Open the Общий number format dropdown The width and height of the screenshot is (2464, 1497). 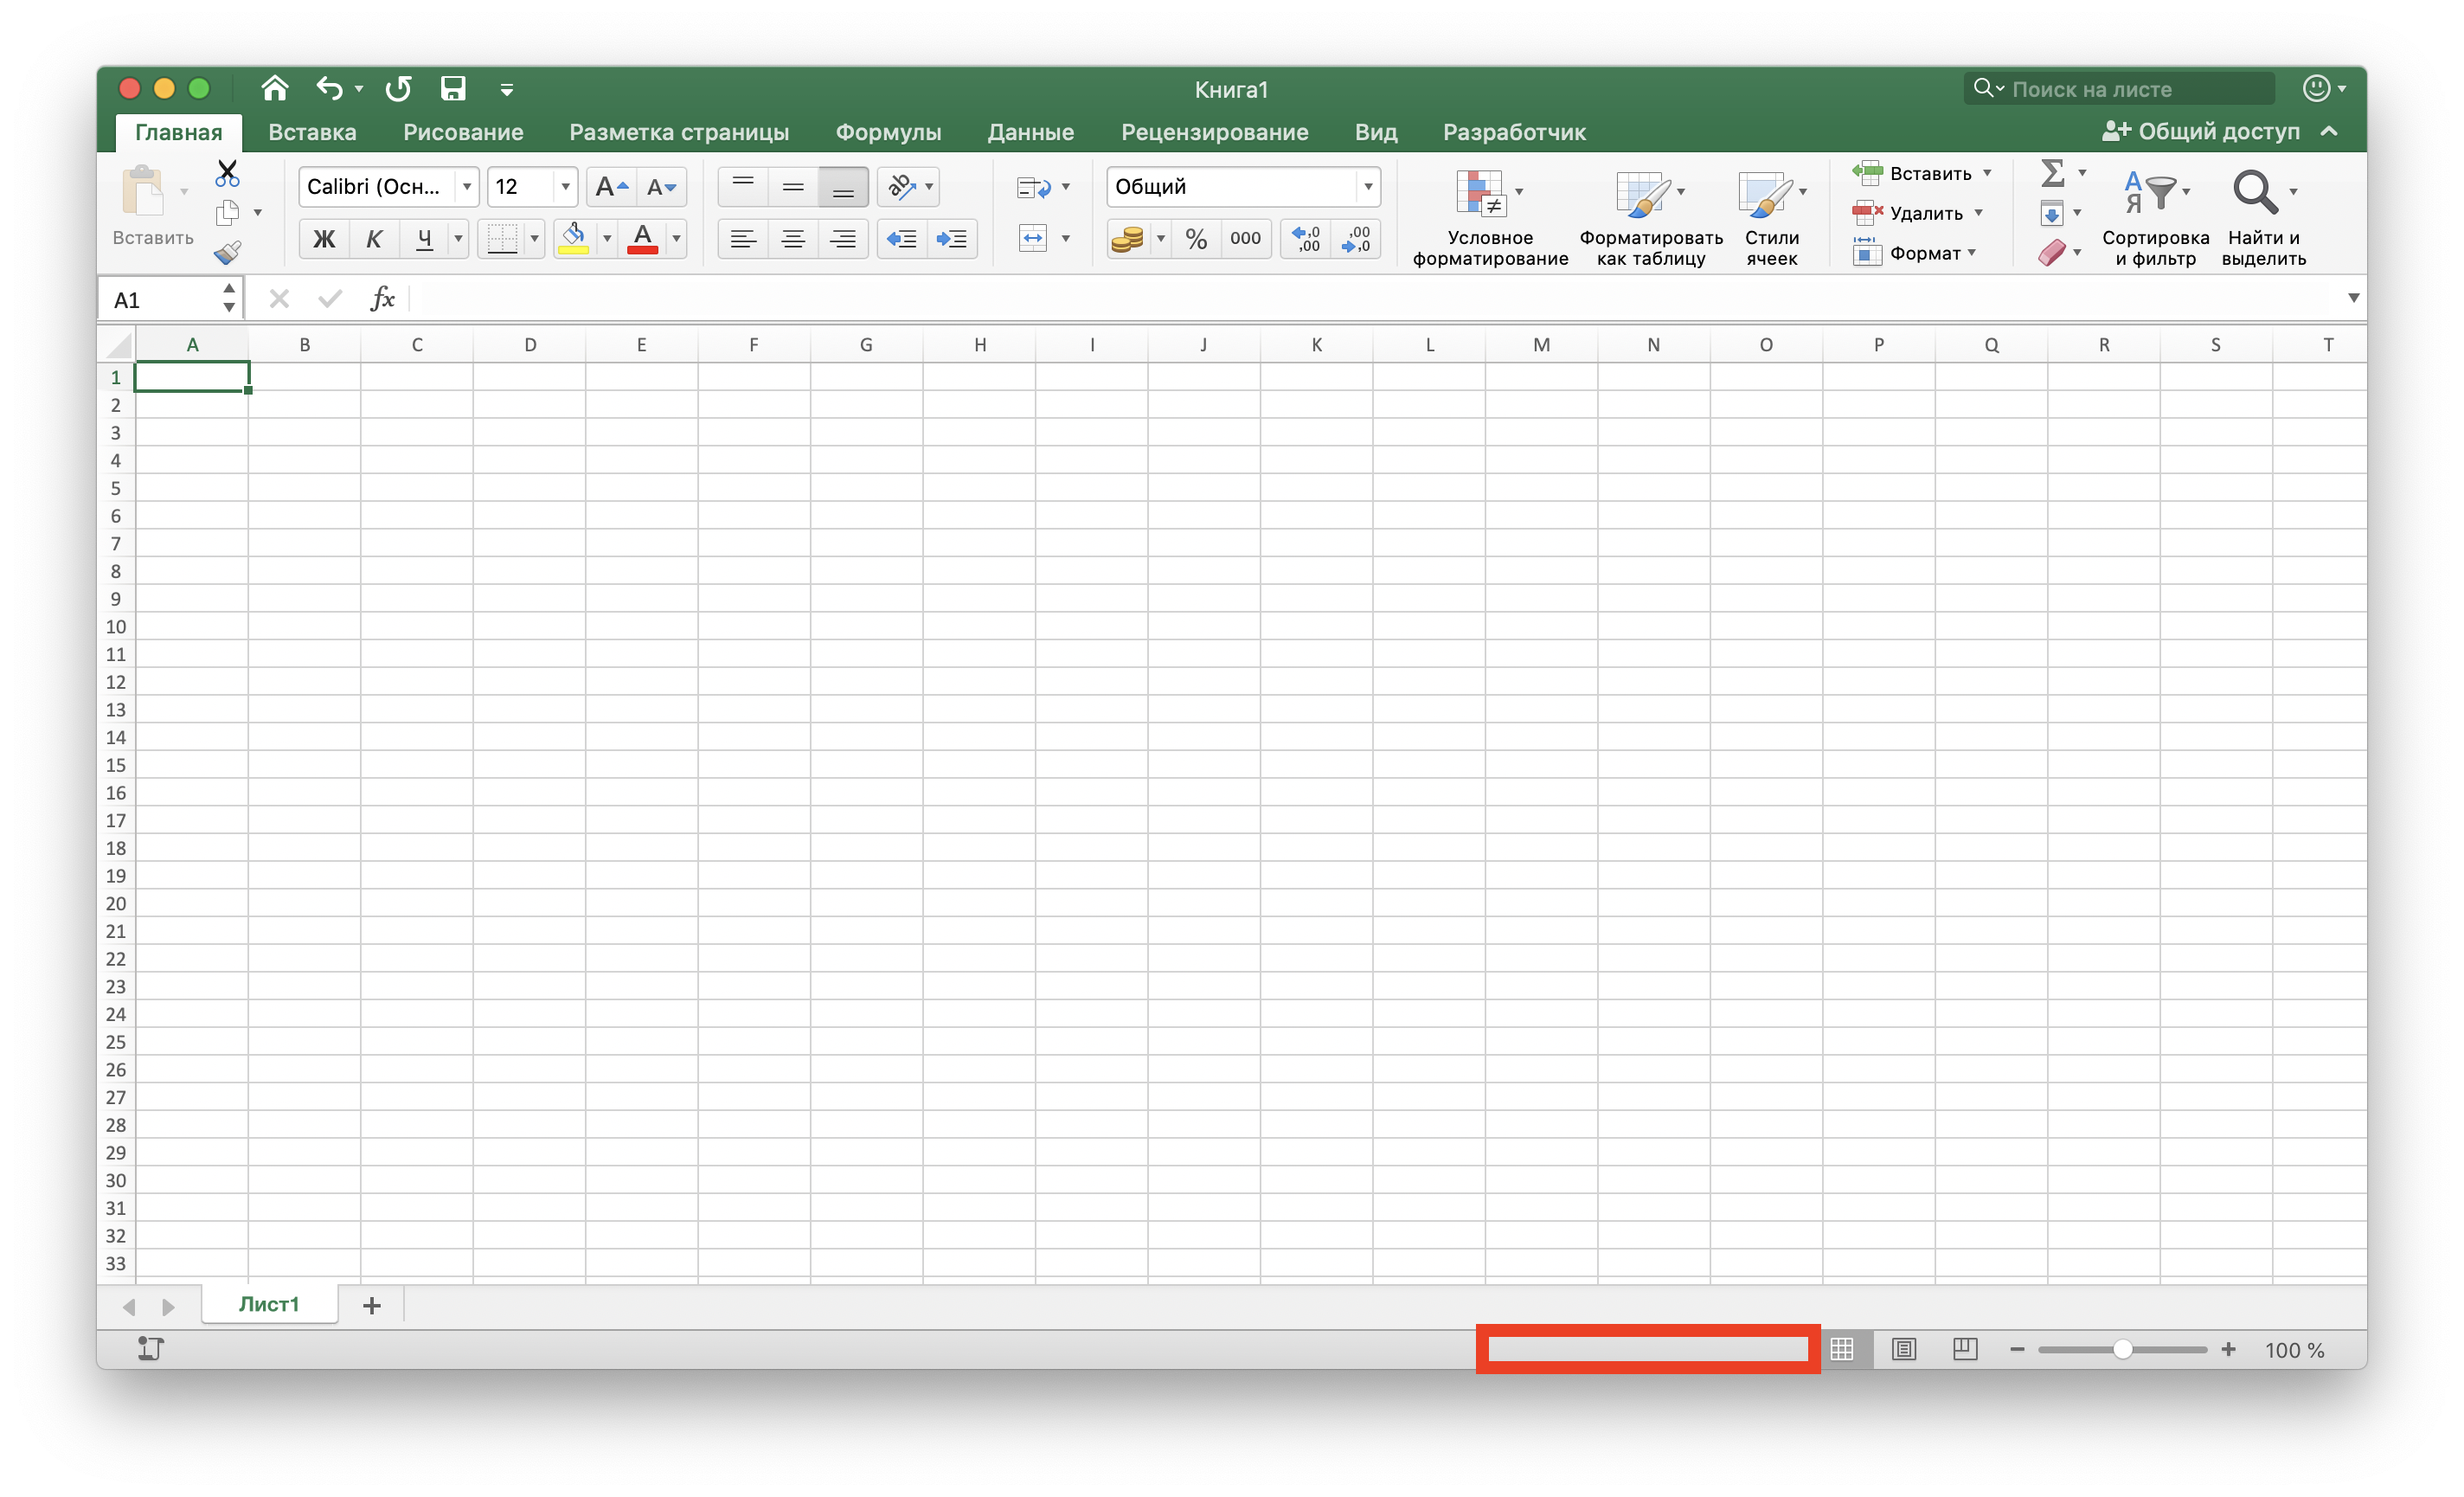click(1367, 187)
